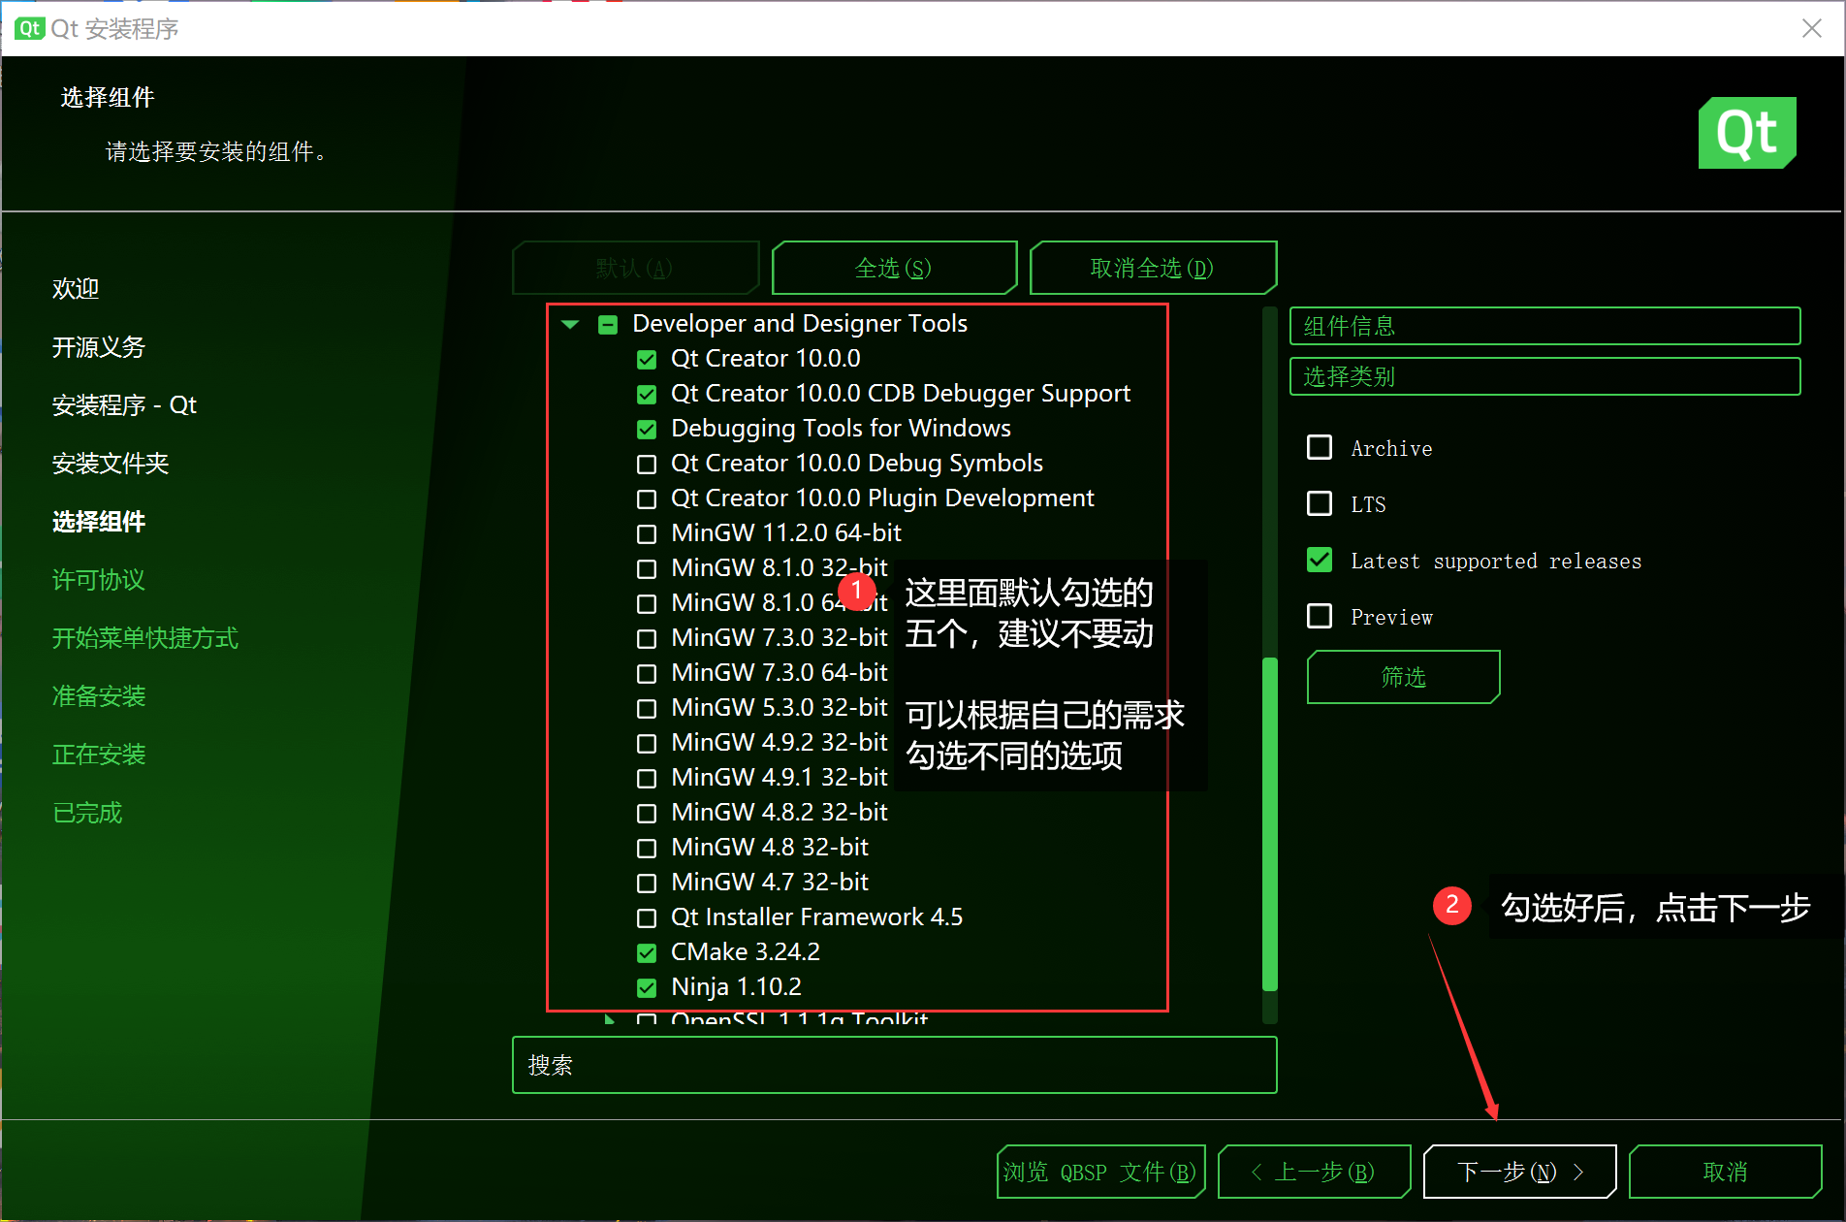This screenshot has width=1846, height=1222.
Task: Go back with 上一步(B)
Action: [x=1314, y=1172]
